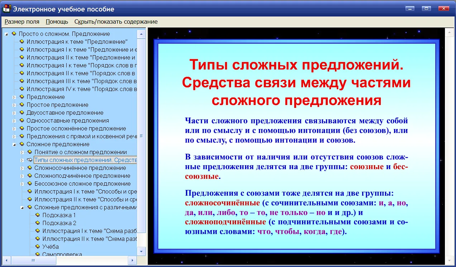Expand the "Предложение" chapter node
Viewport: 456px width, 267px height.
coord(14,97)
